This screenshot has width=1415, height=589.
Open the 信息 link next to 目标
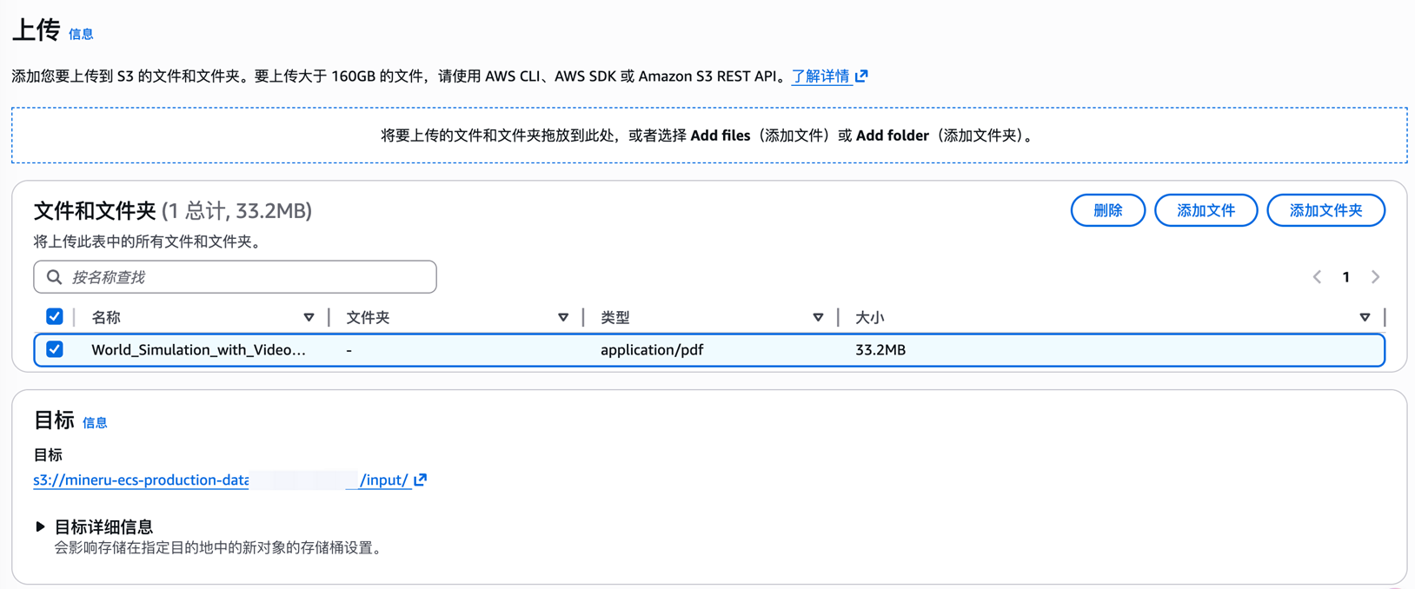coord(95,423)
